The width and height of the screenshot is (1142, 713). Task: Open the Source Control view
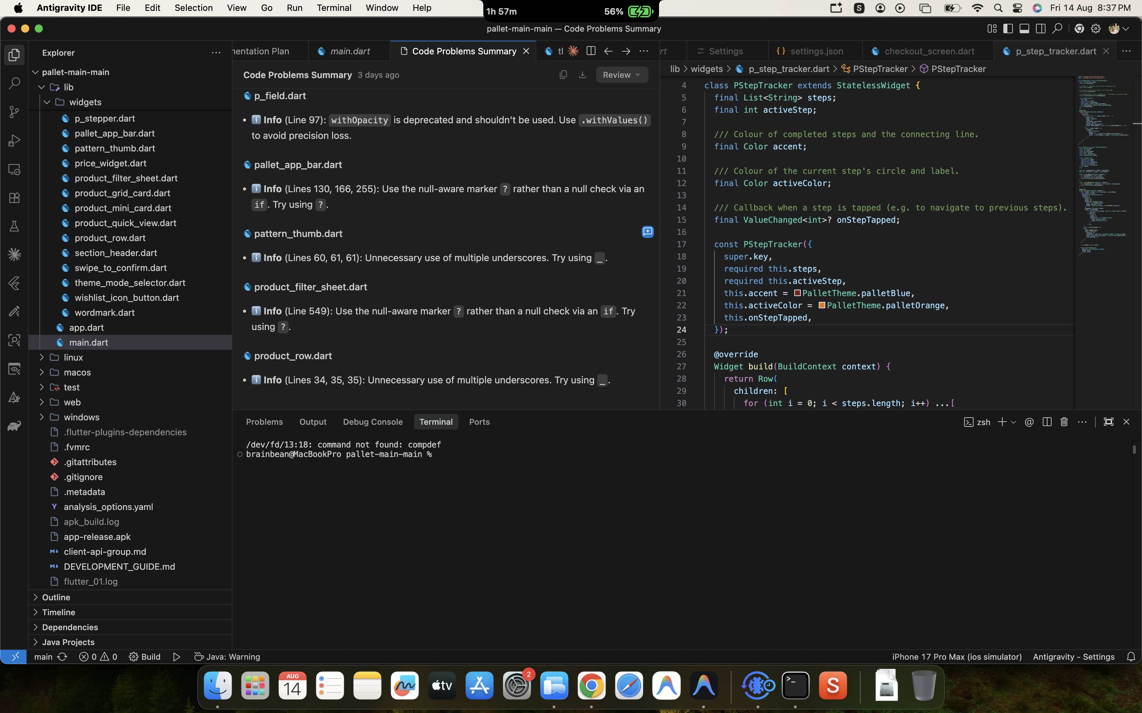point(14,112)
